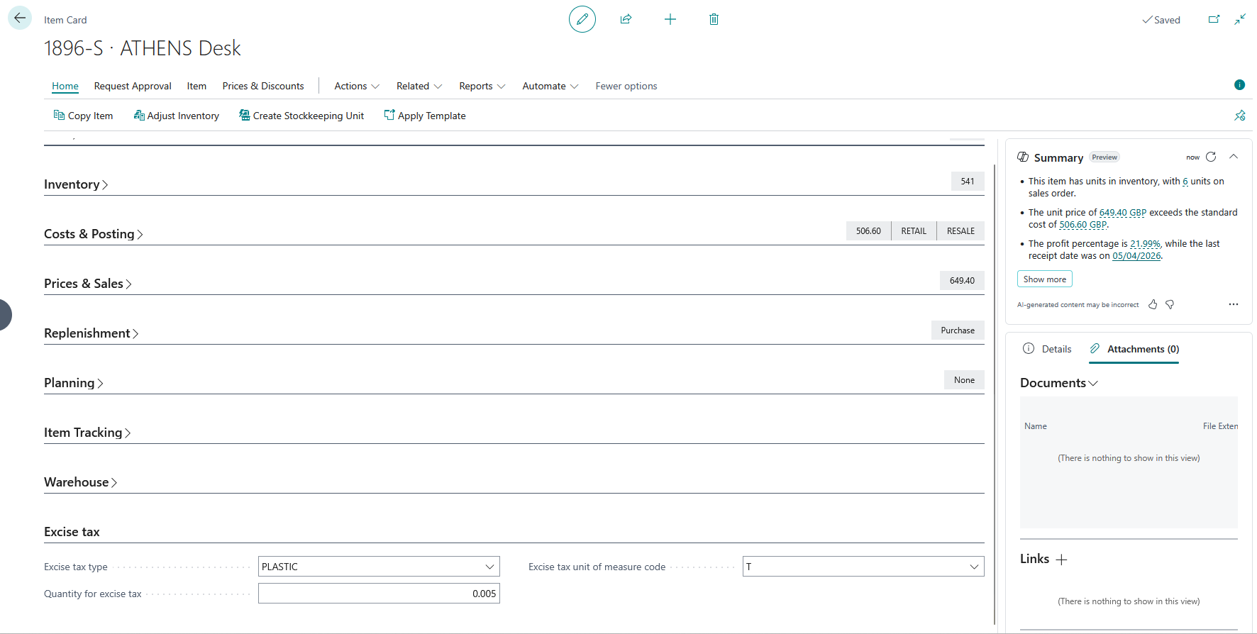Expand the Automate dropdown menu
Image resolution: width=1257 pixels, height=634 pixels.
pos(550,86)
